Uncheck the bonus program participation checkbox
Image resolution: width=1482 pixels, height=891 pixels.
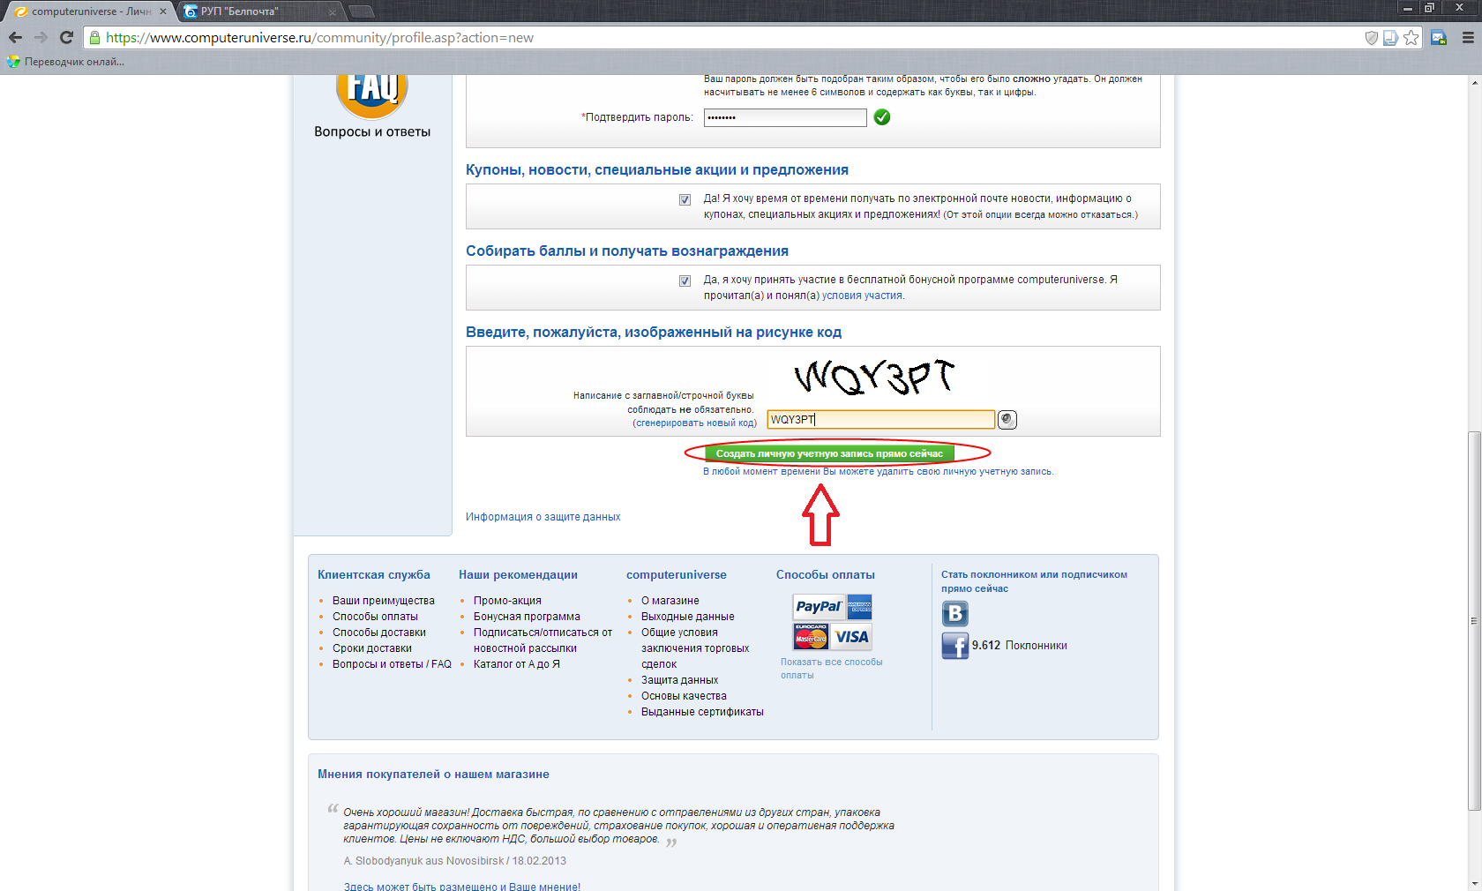click(x=685, y=281)
